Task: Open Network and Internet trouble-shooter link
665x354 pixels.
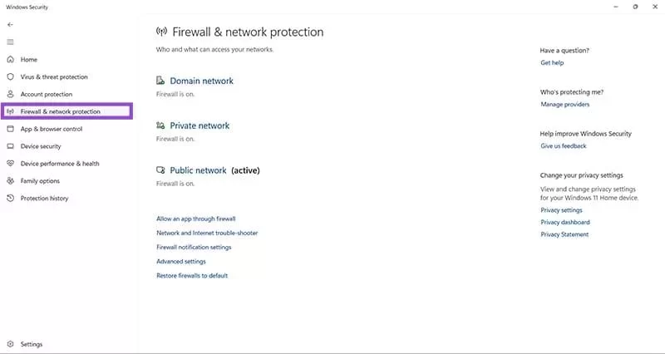Action: 207,233
